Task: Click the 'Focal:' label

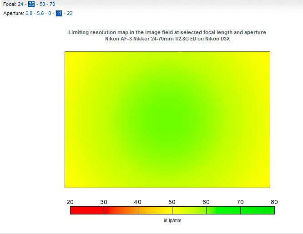Action: pyautogui.click(x=10, y=4)
